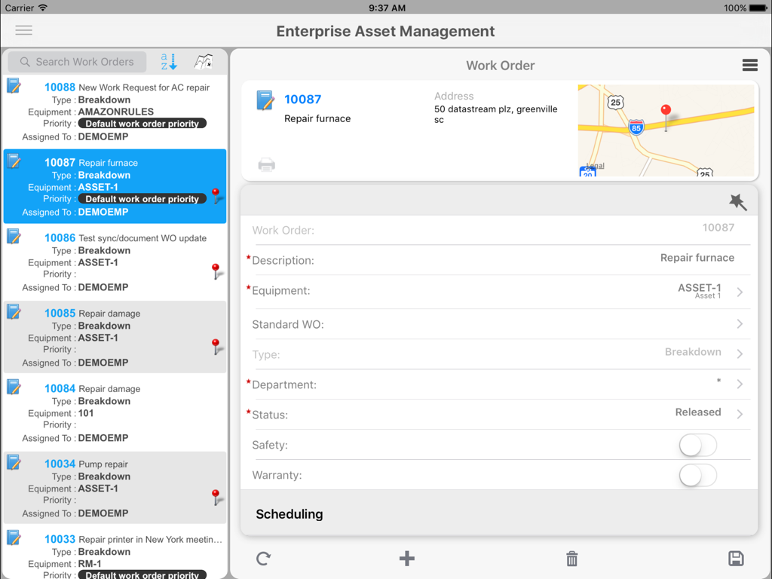The image size is (772, 579).
Task: Turn on the Warranty toggle
Action: (x=697, y=476)
